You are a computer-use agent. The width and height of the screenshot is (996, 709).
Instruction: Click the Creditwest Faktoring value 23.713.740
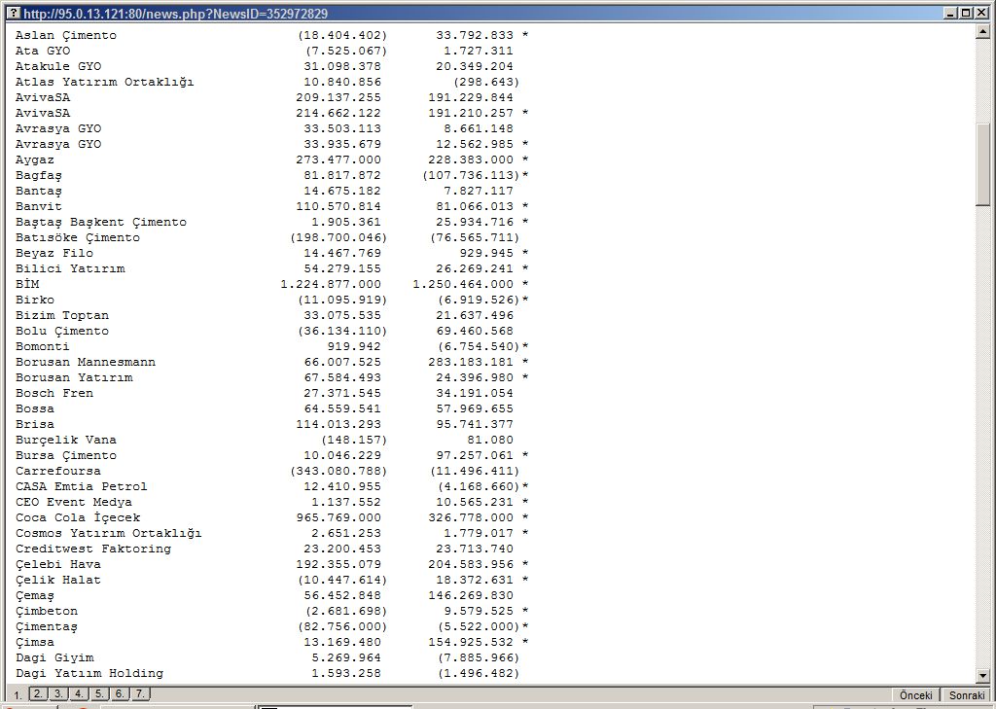click(x=475, y=549)
